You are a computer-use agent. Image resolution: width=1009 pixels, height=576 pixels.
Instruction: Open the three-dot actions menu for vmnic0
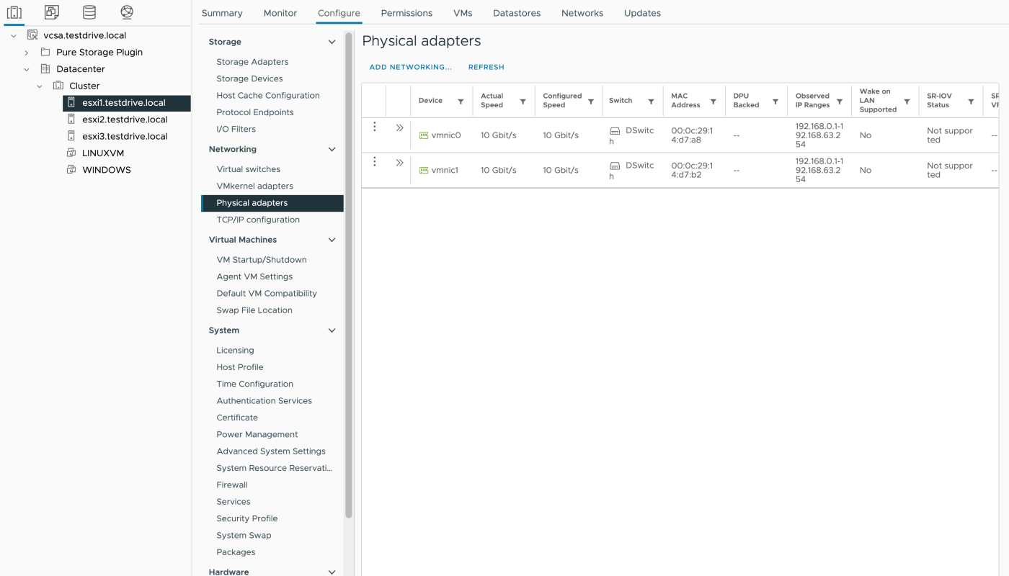374,127
